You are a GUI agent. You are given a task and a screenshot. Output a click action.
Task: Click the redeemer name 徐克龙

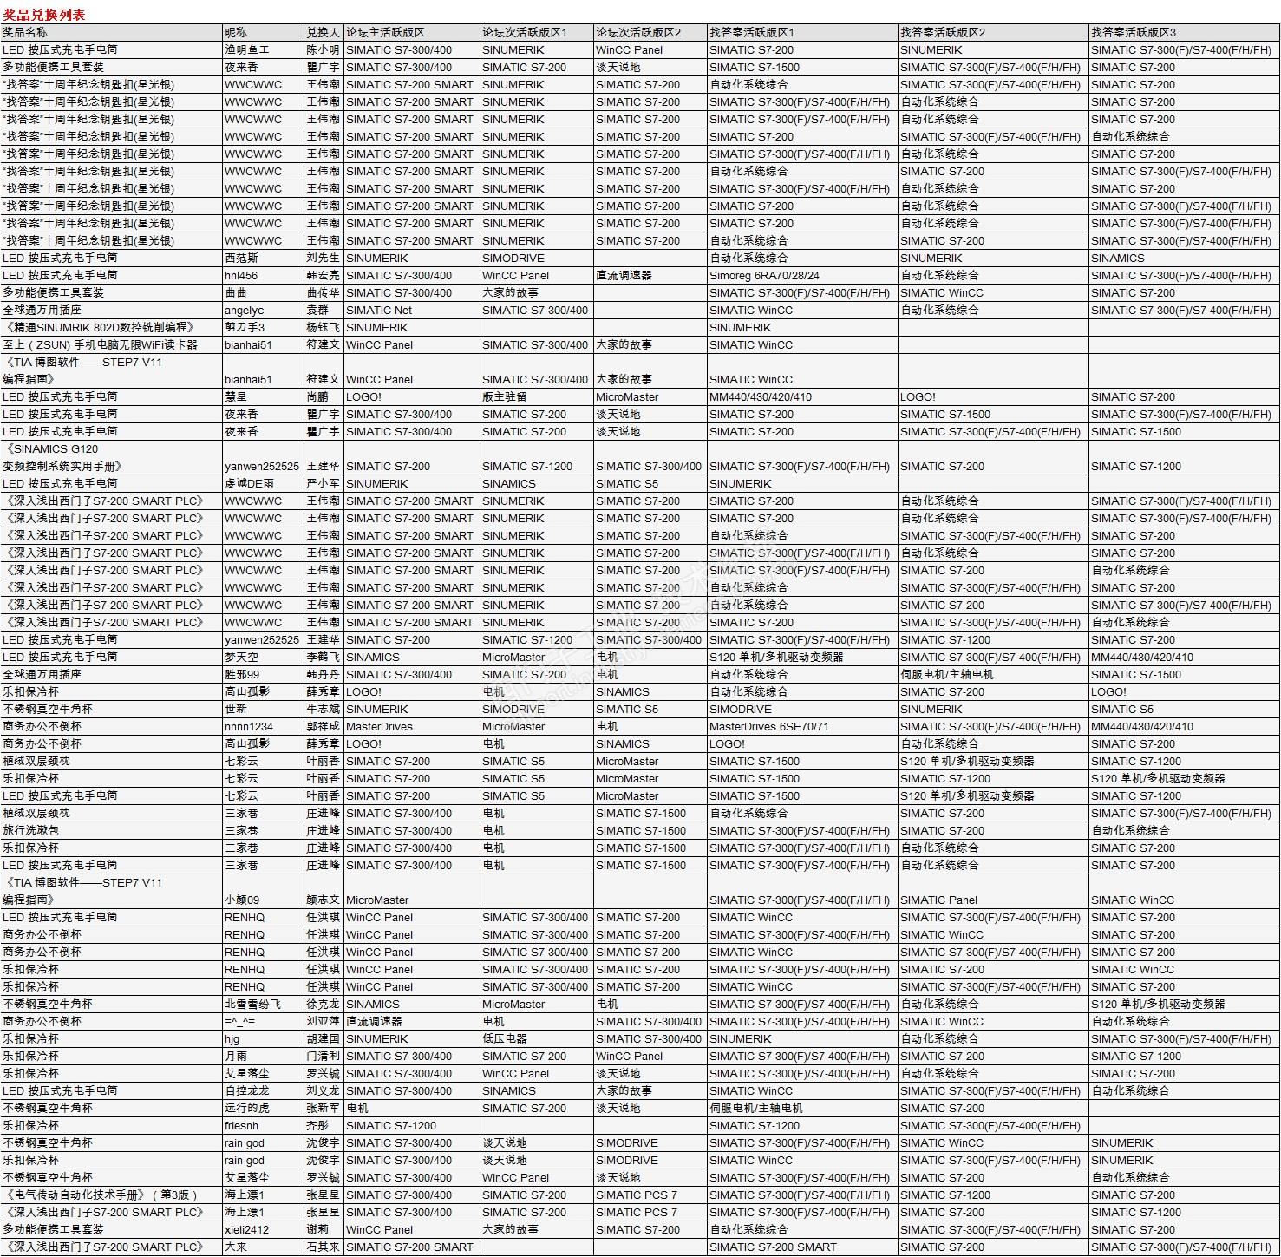point(323,1004)
